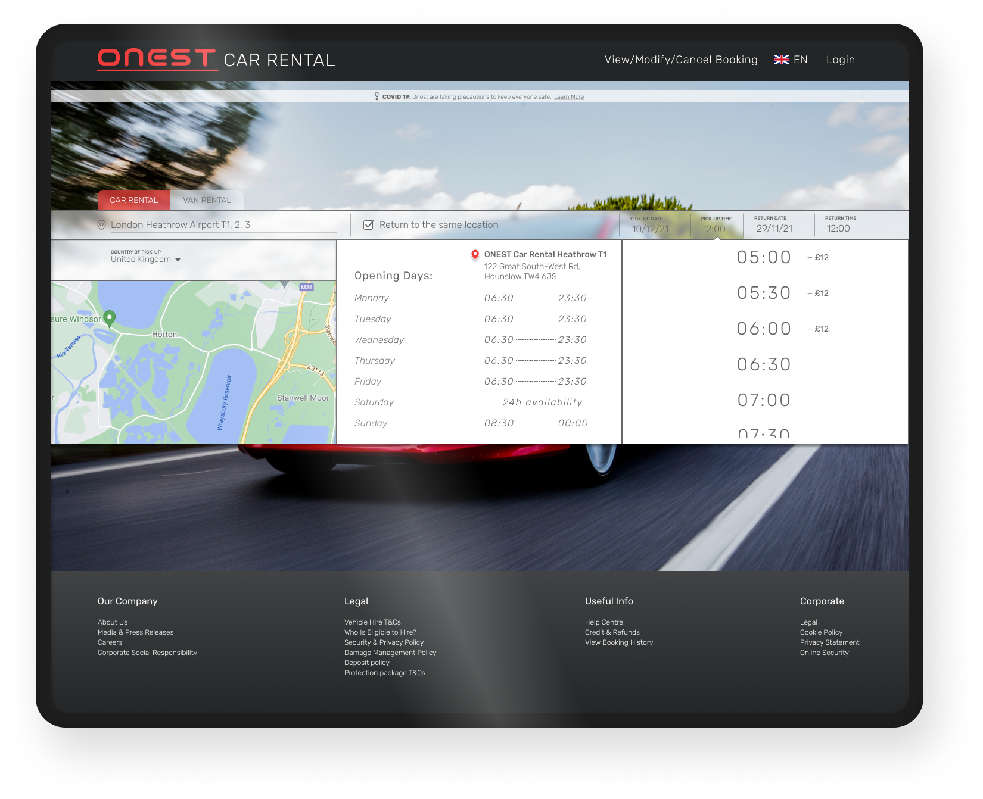Click the UK flag language icon
Viewport: 983px width, 799px height.
781,60
